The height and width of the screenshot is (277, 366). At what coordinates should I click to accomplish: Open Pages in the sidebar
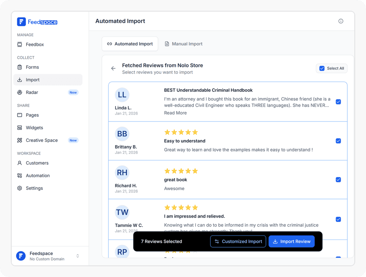[x=48, y=115]
